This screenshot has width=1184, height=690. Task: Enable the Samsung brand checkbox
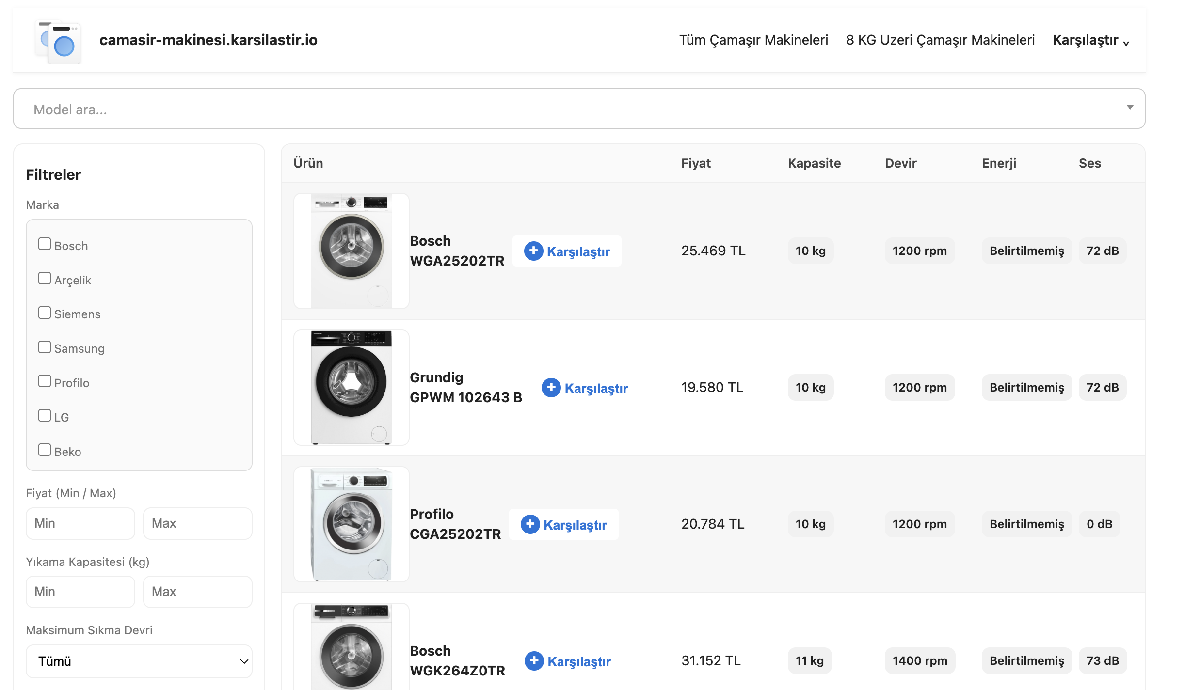pos(45,347)
